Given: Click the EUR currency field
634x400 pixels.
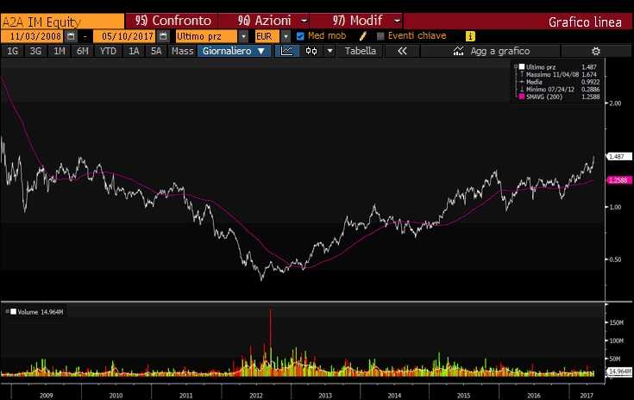Looking at the screenshot, I should click(x=267, y=36).
